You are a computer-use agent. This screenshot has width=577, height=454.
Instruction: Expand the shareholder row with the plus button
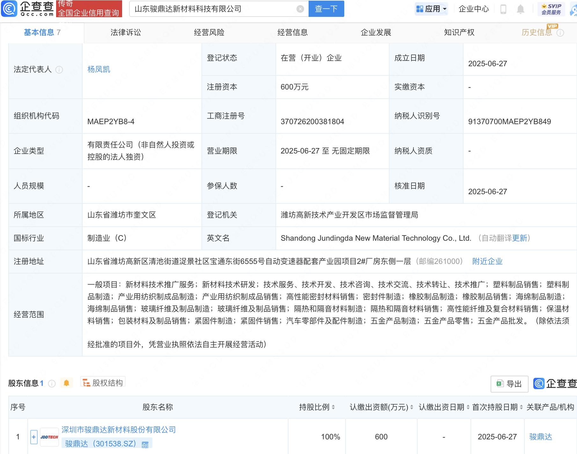(33, 437)
